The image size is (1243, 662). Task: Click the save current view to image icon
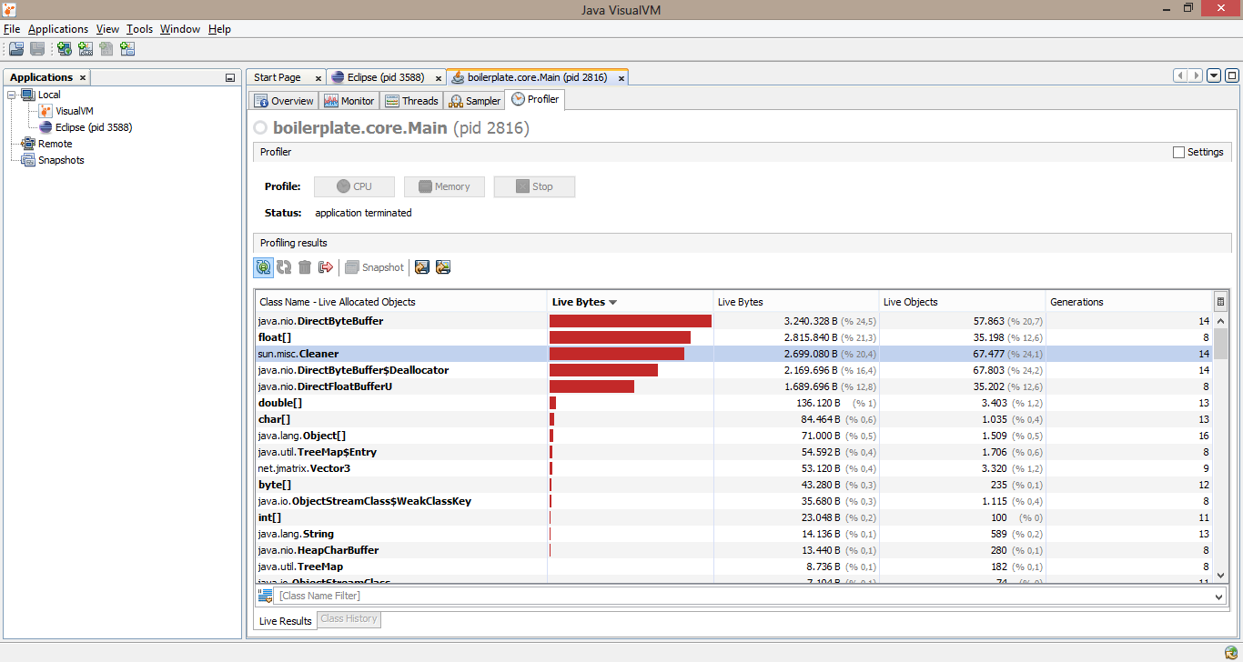tap(443, 267)
